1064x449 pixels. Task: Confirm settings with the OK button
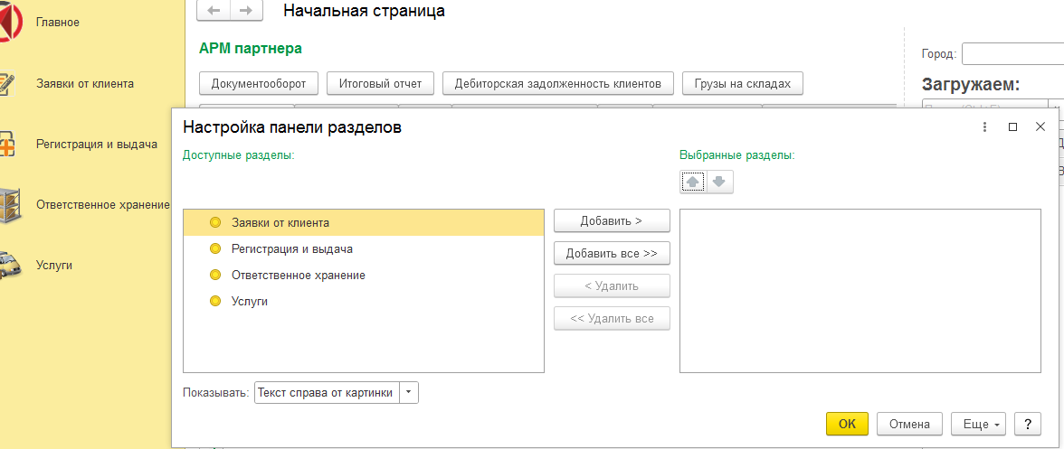(847, 424)
